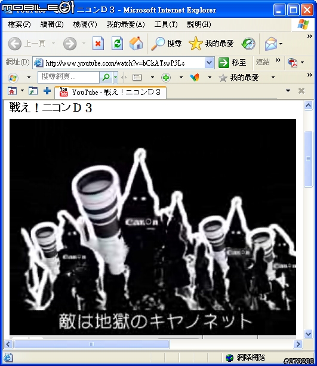Open dropdown beside MSN butterfly icon
This screenshot has height=366, width=317.
(x=210, y=78)
